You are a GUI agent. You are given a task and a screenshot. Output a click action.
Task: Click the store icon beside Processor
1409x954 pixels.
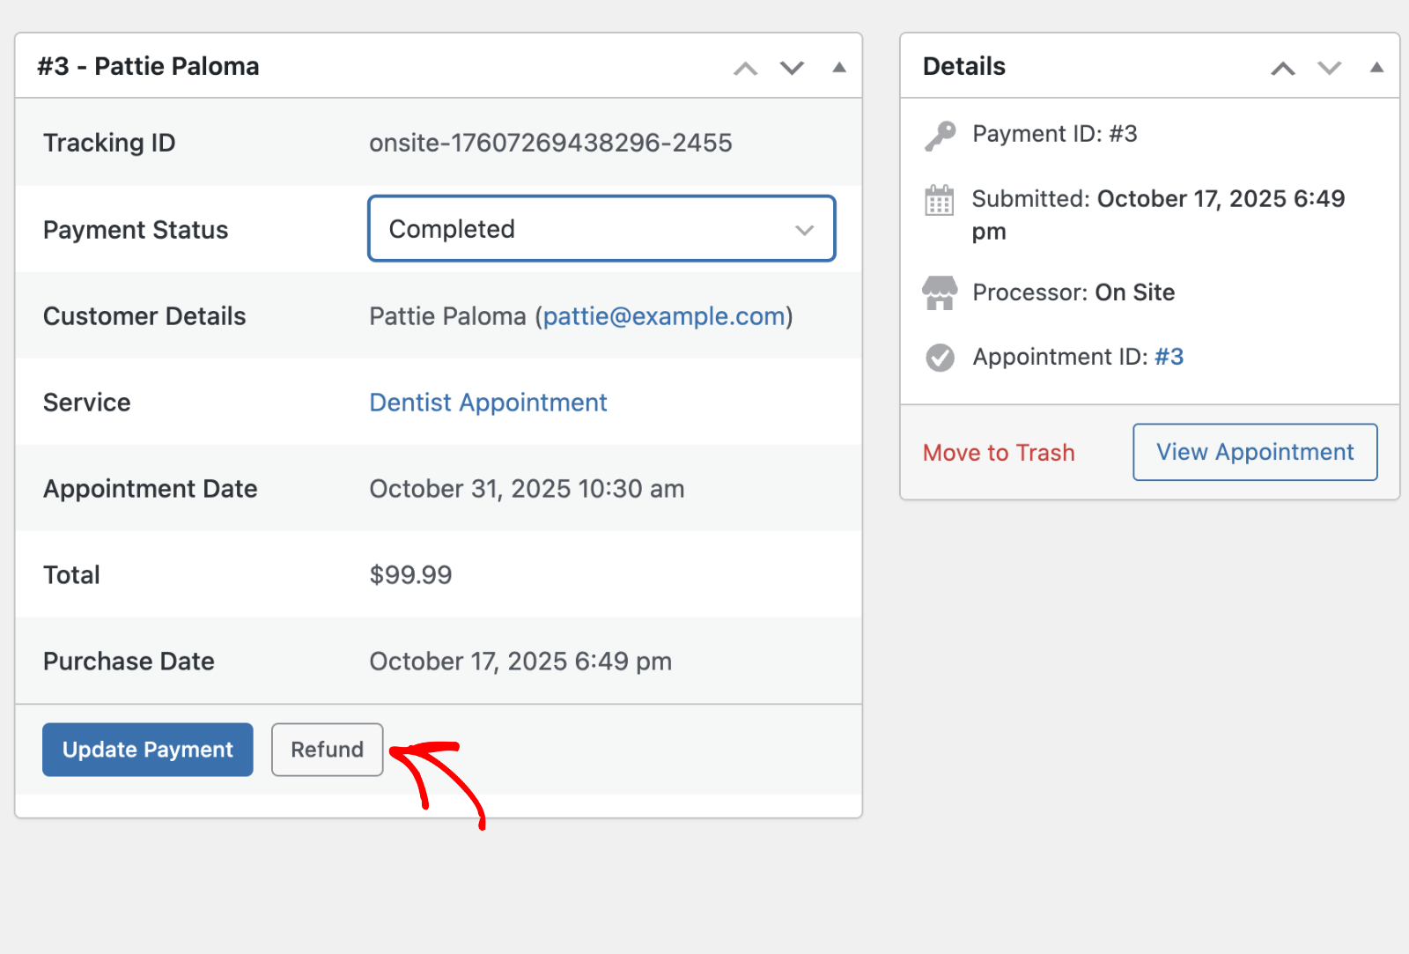[940, 293]
